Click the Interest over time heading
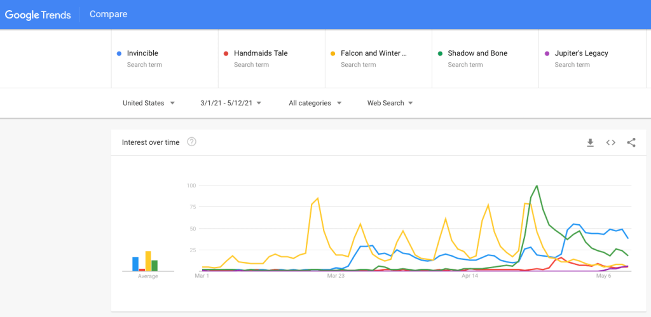 pyautogui.click(x=151, y=142)
